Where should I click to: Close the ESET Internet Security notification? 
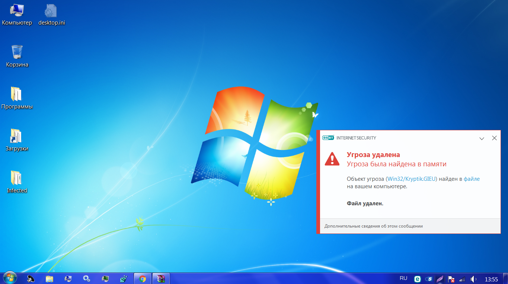[494, 138]
